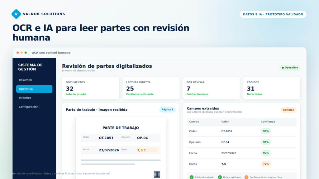Select the Operario row in the extracted fields table
The height and width of the screenshot is (179, 319).
(242, 142)
